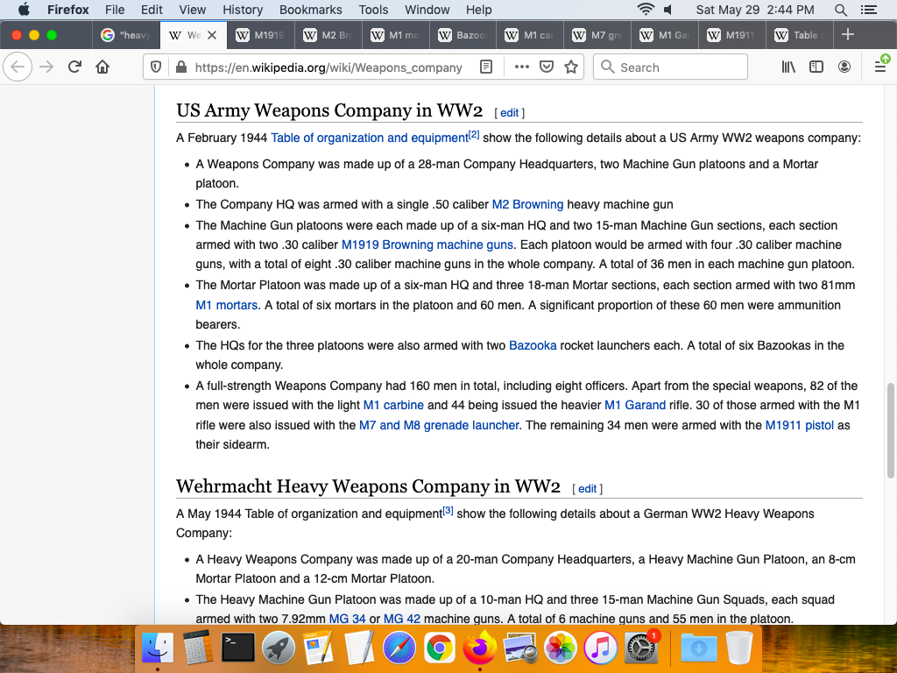Bookmark this page with the star icon
Image resolution: width=897 pixels, height=673 pixels.
pos(571,67)
